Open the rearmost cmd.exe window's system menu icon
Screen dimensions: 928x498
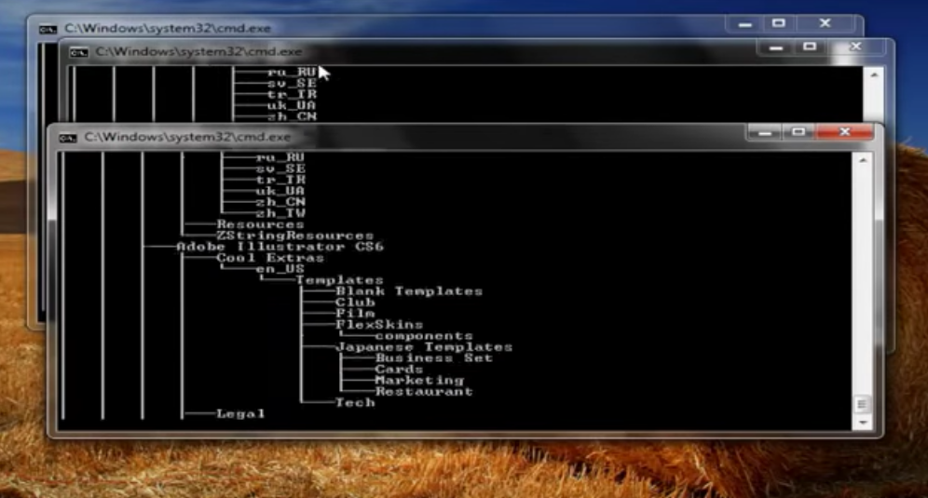coord(48,29)
